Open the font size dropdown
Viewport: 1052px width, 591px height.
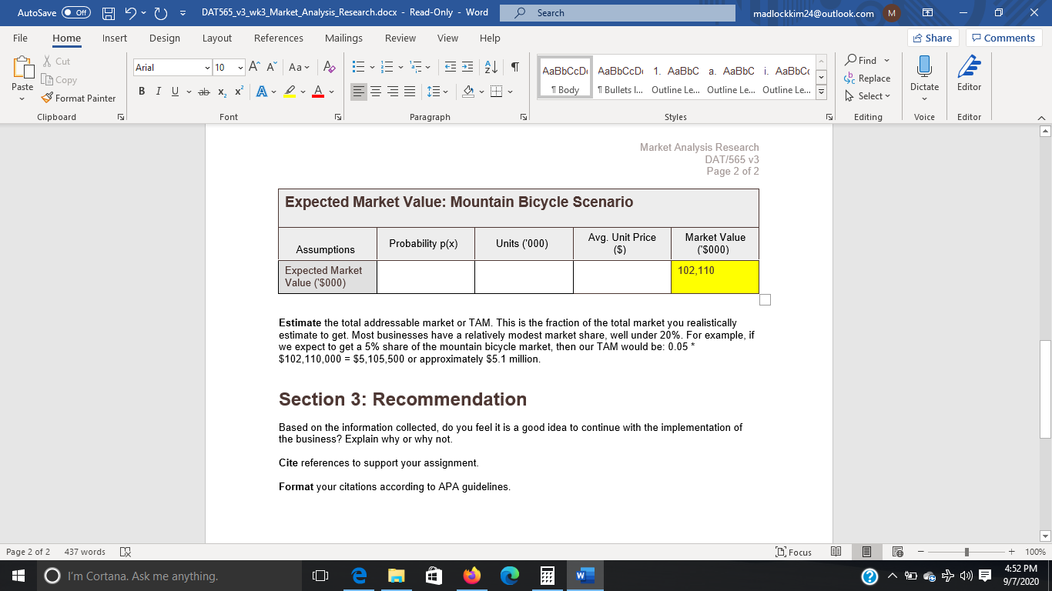click(239, 68)
